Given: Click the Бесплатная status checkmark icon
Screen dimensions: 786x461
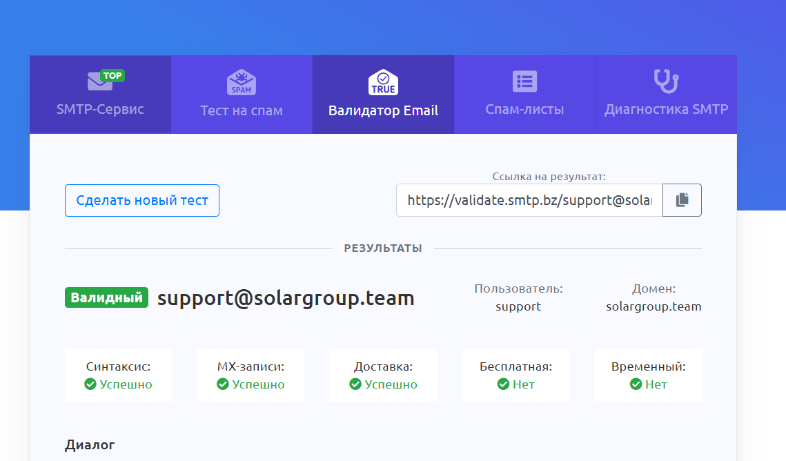Looking at the screenshot, I should tap(504, 384).
